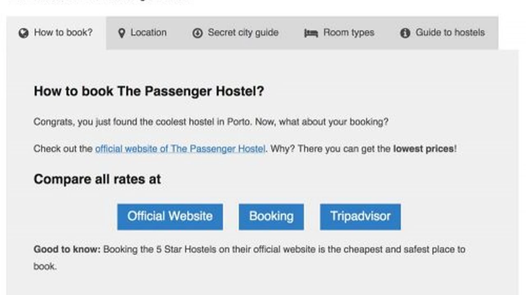Click the sentence about booking 5 Star Hostels
This screenshot has height=295, width=526.
pos(284,250)
